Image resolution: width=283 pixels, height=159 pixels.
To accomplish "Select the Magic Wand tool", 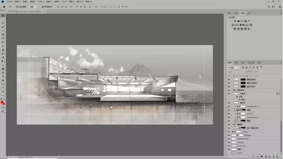I will pos(3,27).
